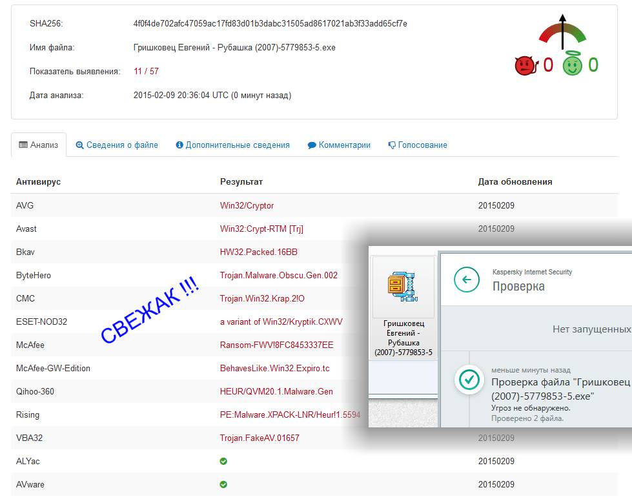Click the Win32:Crypt-RTM [Trj] result
The image size is (632, 501).
(261, 229)
